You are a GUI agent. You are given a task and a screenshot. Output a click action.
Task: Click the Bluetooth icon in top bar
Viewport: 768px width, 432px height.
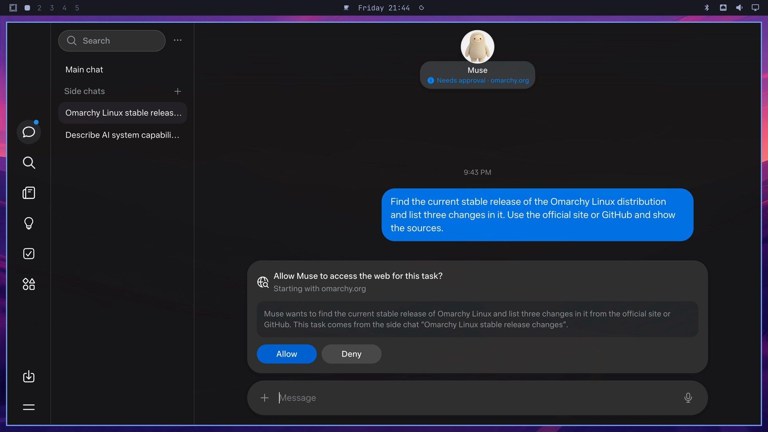coord(707,8)
